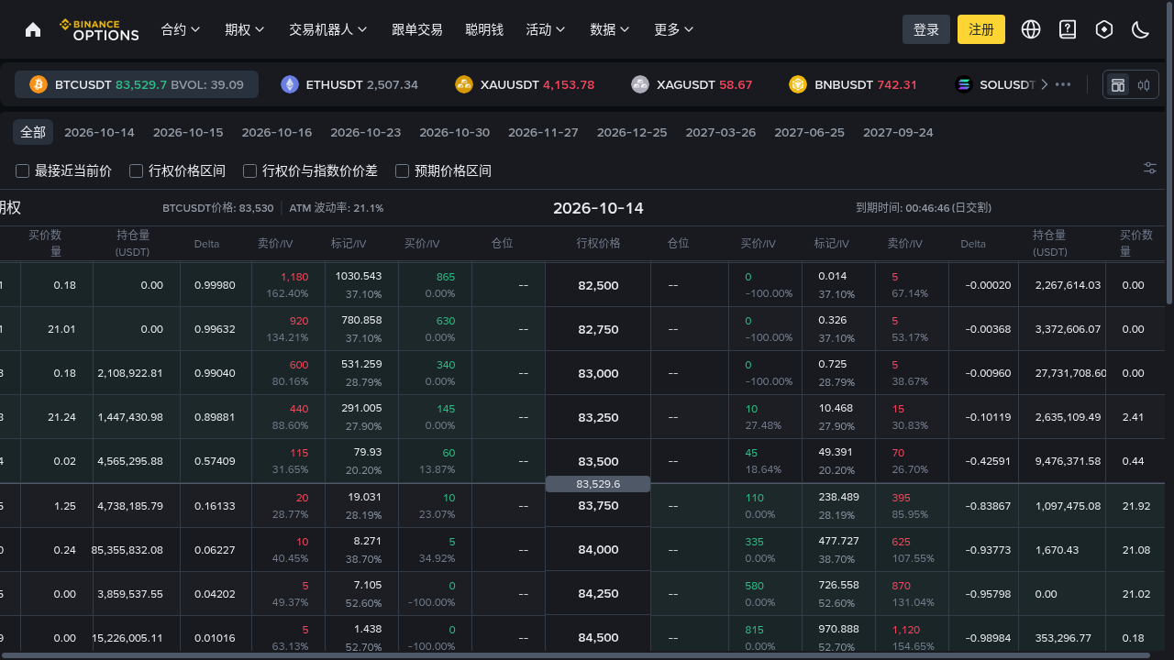Click the call ask price 1,180
Image resolution: width=1174 pixels, height=660 pixels.
(294, 276)
